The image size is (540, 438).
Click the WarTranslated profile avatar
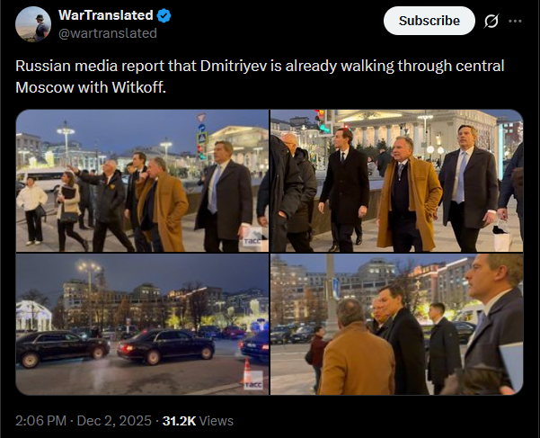pyautogui.click(x=33, y=23)
